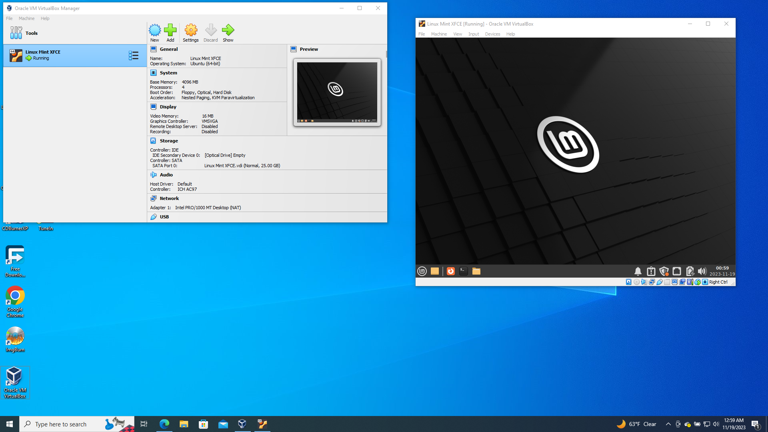Click the Storage section header link
768x432 pixels.
coord(169,141)
